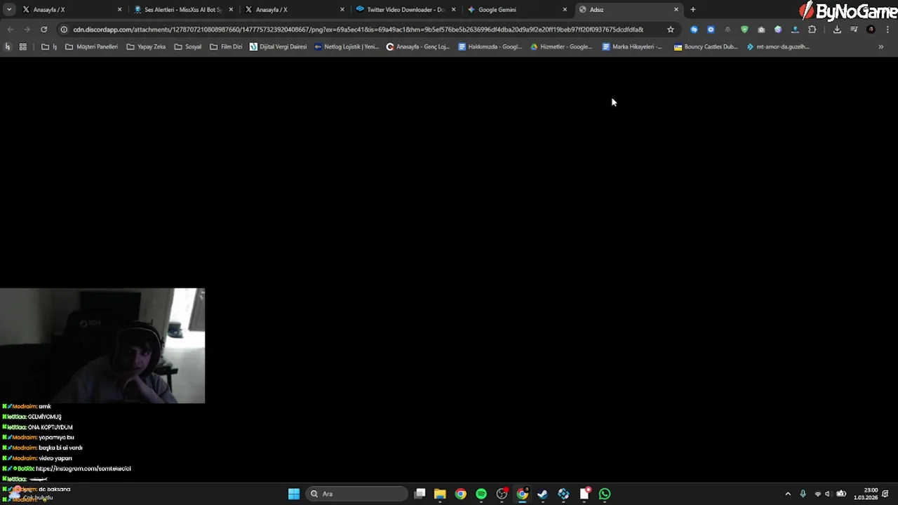The image size is (898, 505).
Task: Open the apps grid shortcut in bookmarks bar
Action: (x=22, y=47)
